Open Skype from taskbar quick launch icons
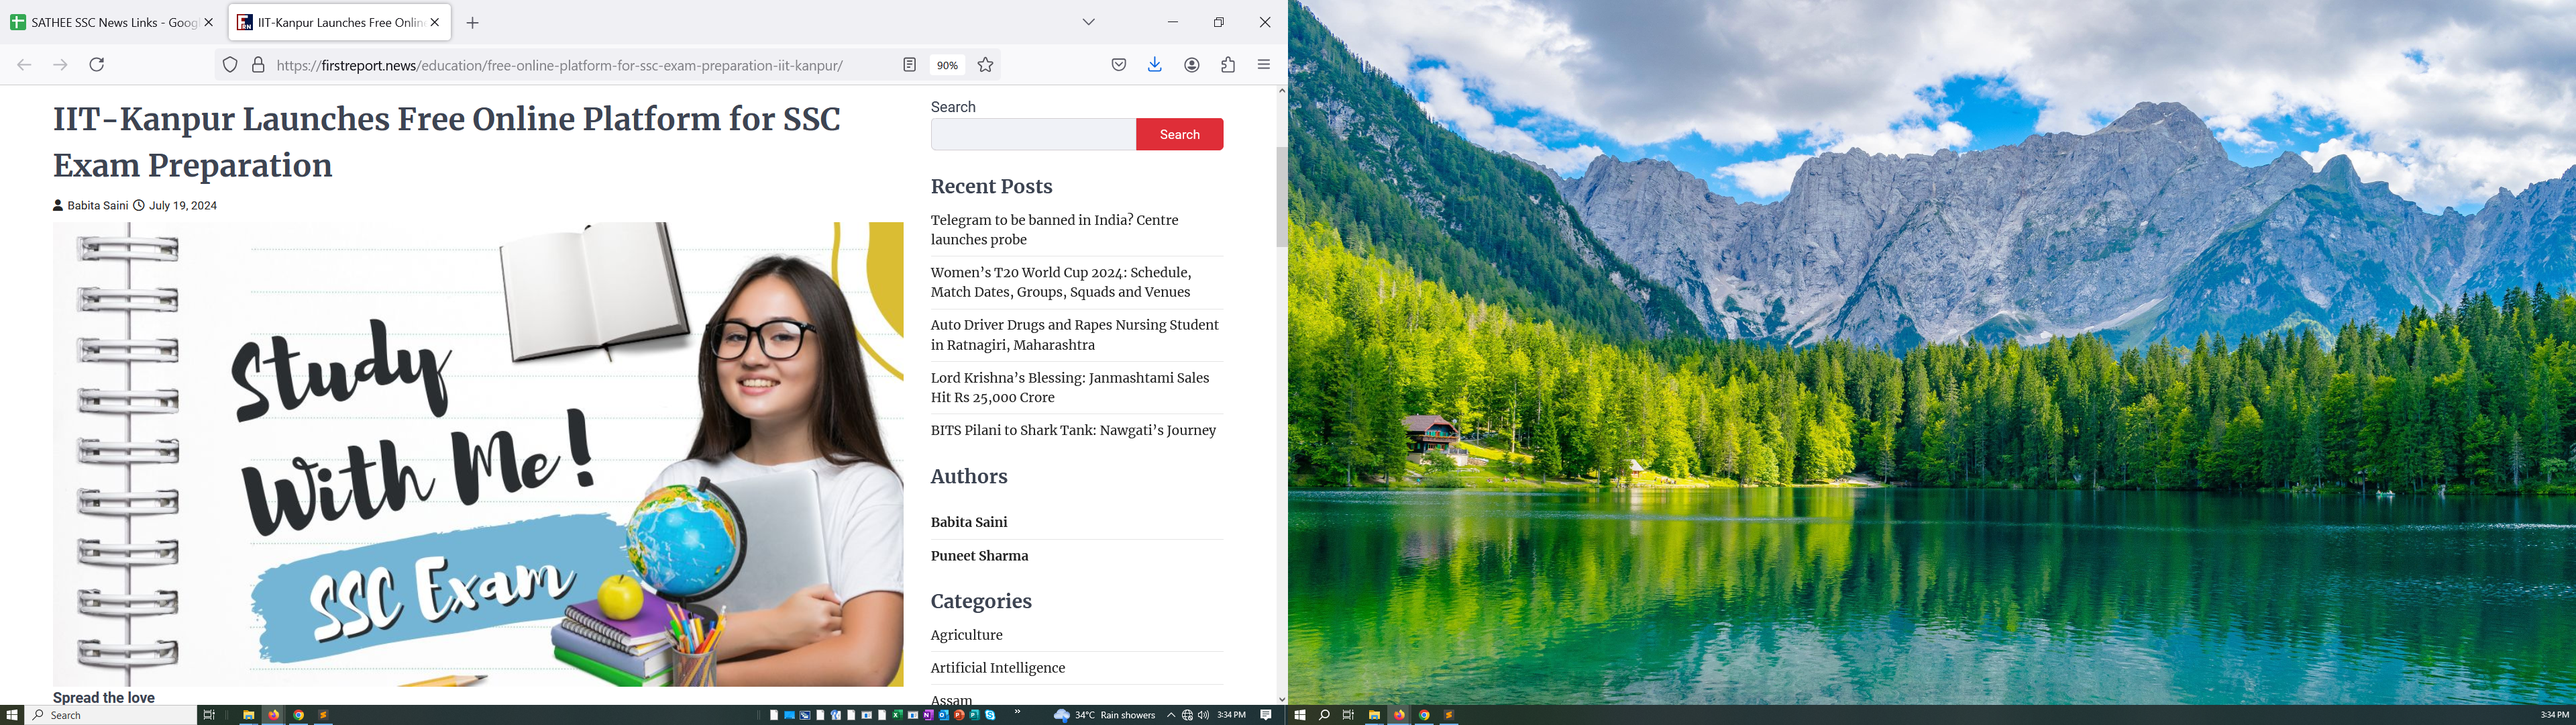The width and height of the screenshot is (2576, 725). [x=990, y=715]
